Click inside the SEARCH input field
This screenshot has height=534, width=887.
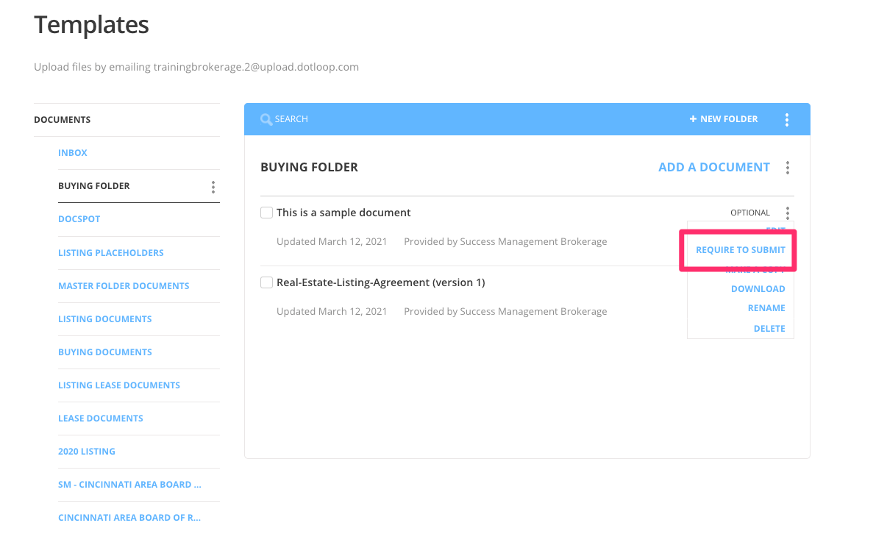point(309,118)
